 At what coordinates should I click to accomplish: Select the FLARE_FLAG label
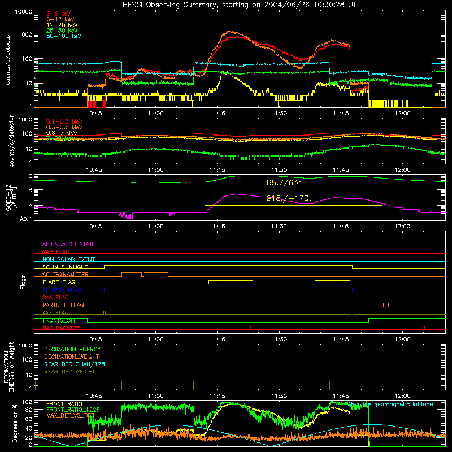pyautogui.click(x=59, y=282)
